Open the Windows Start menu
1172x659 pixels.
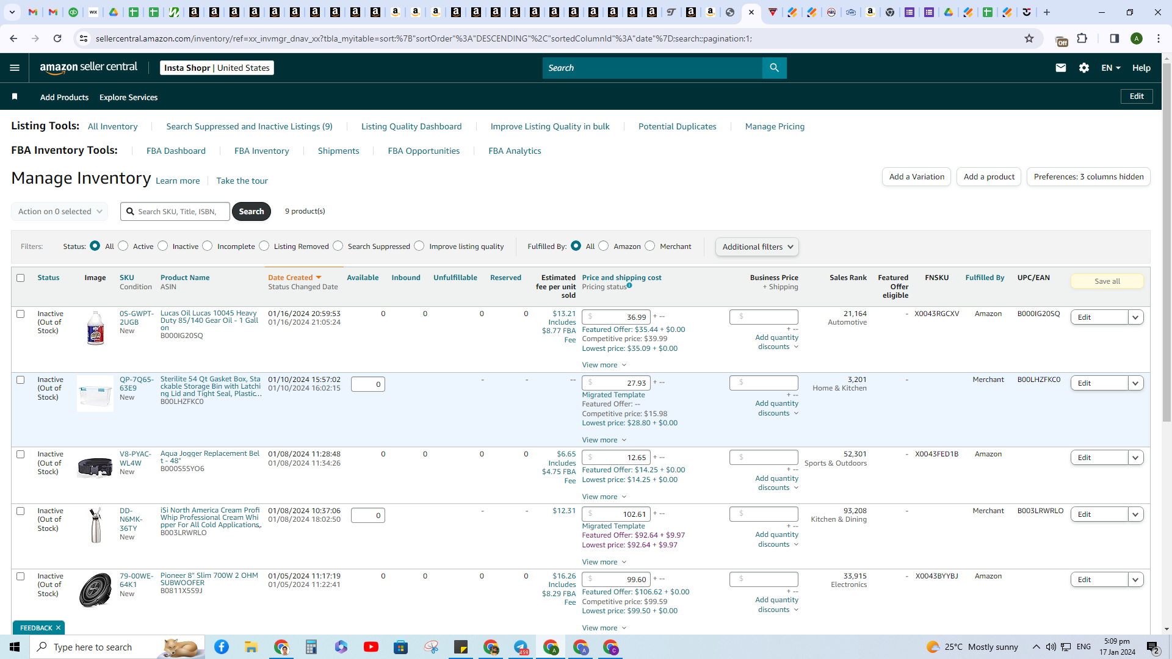click(x=15, y=647)
